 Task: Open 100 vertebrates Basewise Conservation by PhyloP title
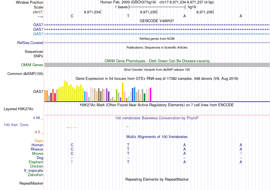pos(157,118)
